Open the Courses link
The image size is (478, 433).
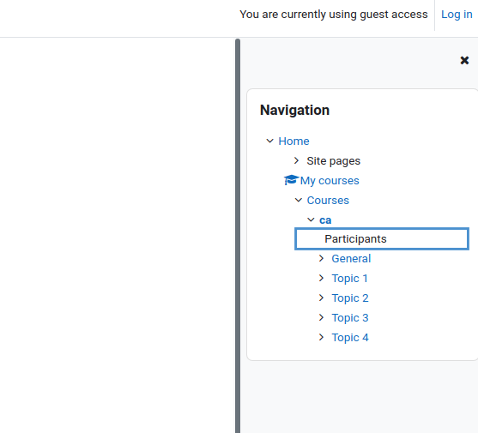(x=328, y=201)
